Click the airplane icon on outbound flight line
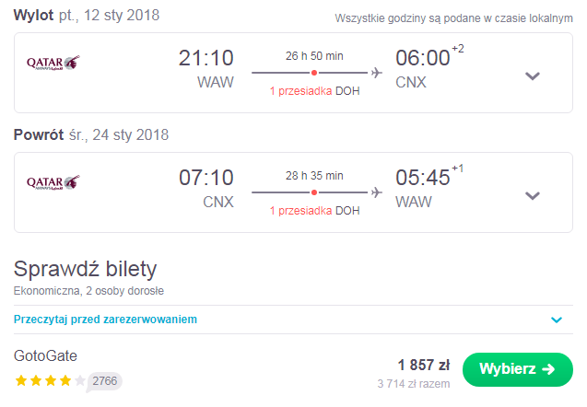 377,73
